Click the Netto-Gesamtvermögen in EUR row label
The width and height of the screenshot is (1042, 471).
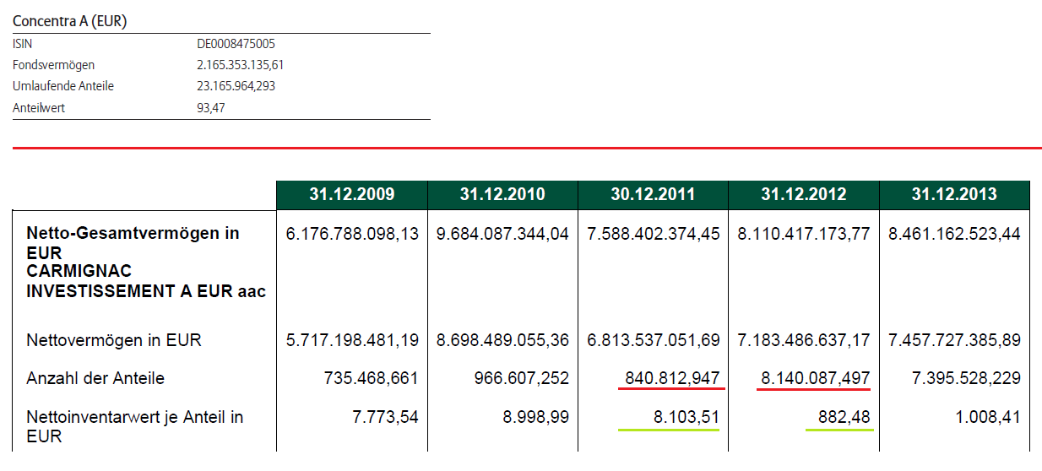(133, 241)
